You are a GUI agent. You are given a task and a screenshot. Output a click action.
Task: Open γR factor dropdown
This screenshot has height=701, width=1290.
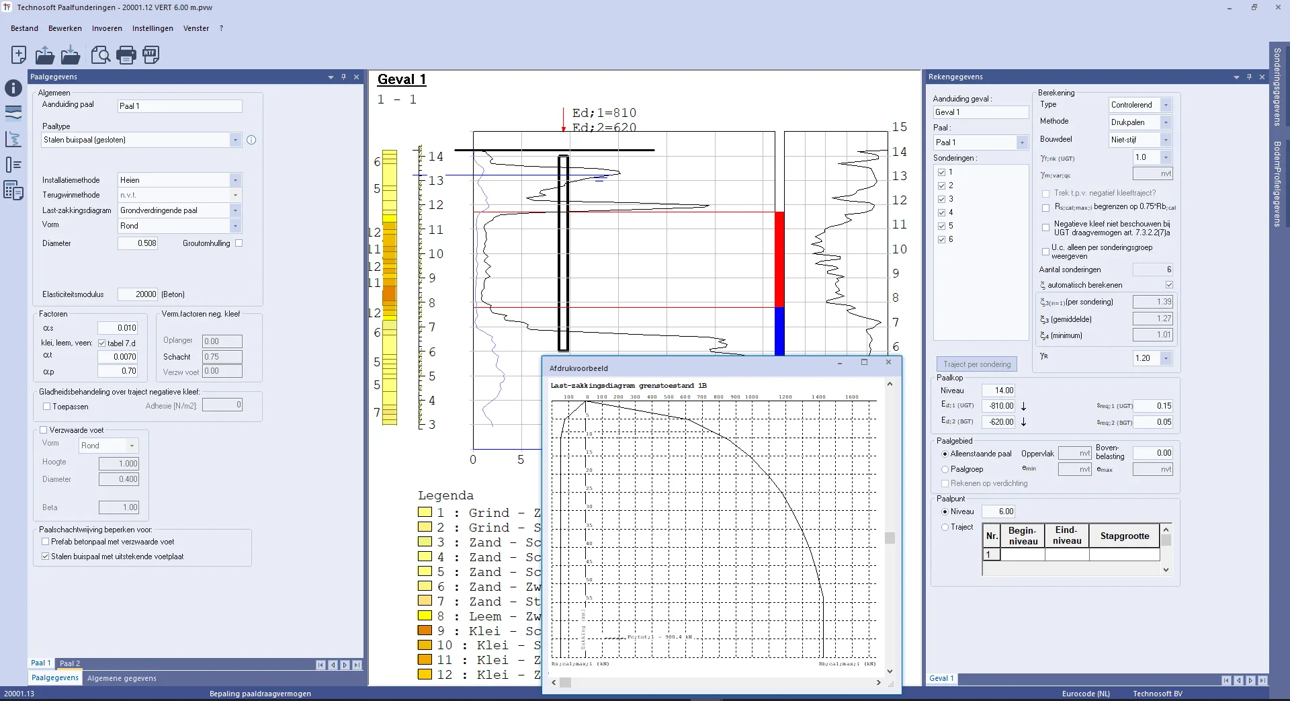[1166, 358]
